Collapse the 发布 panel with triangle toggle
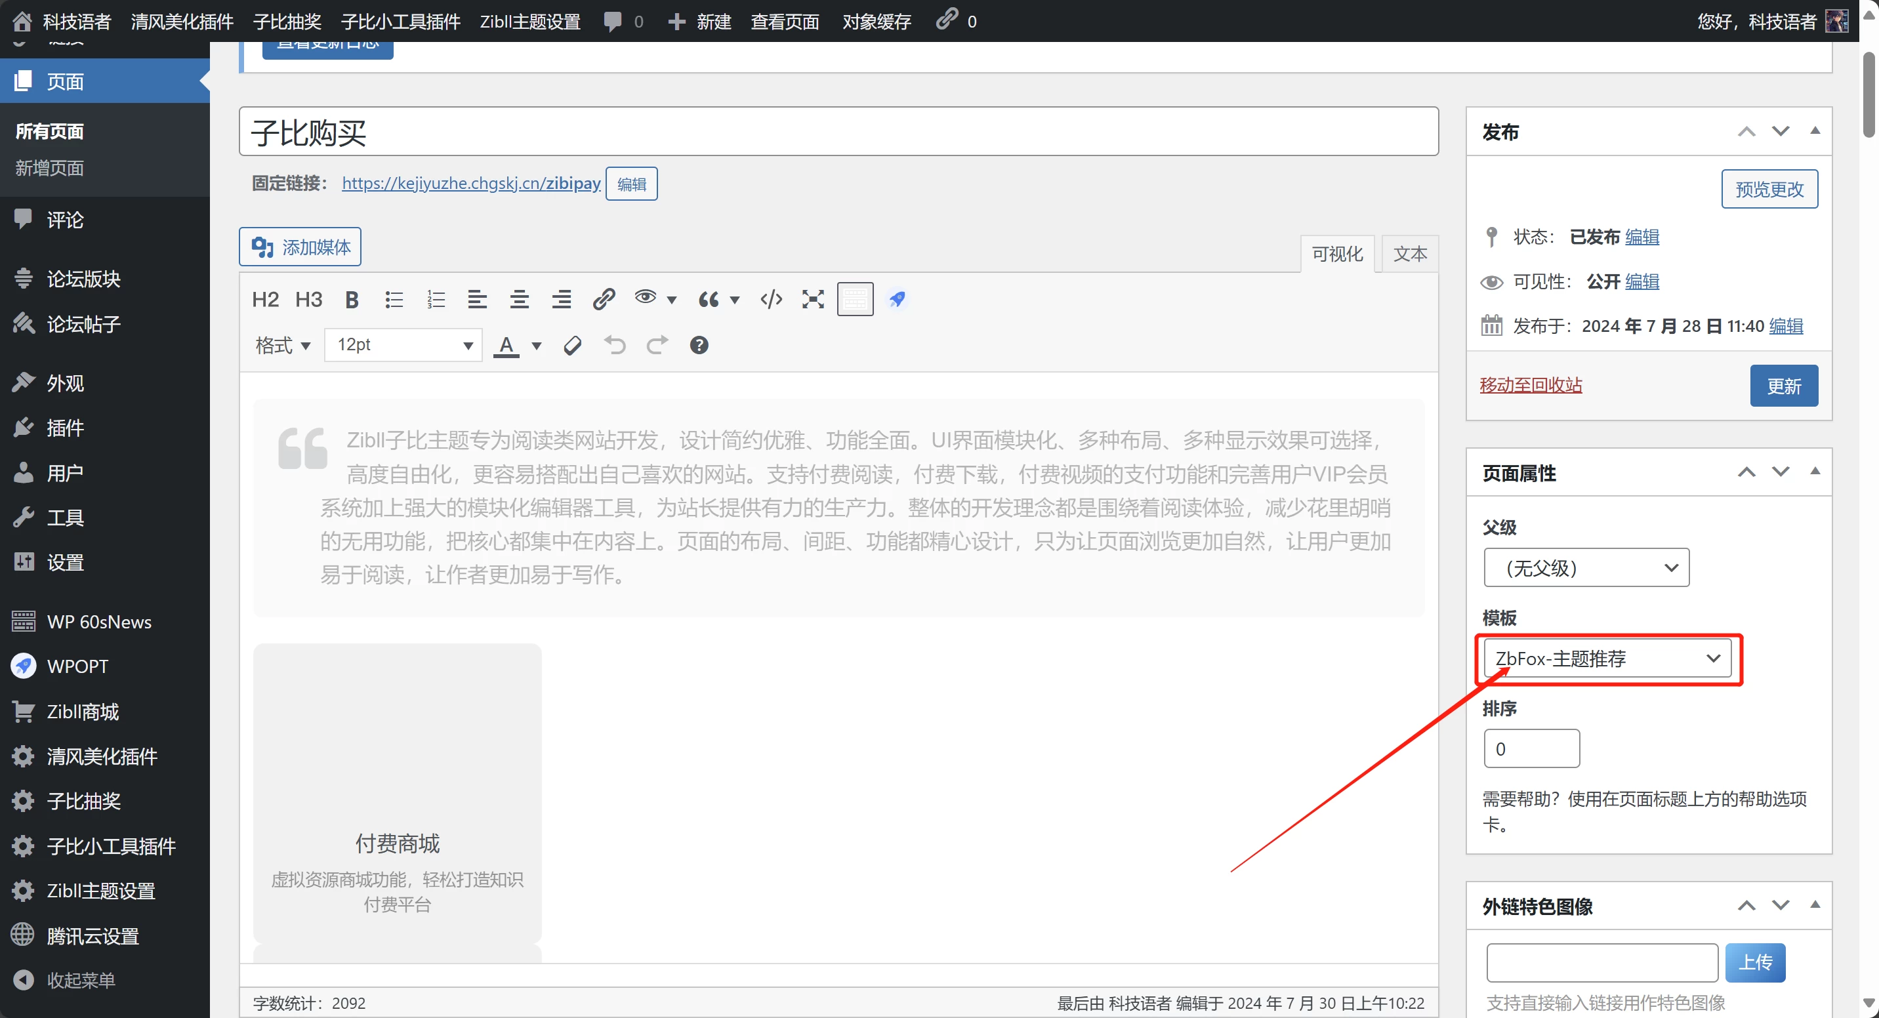The width and height of the screenshot is (1879, 1018). click(x=1815, y=131)
